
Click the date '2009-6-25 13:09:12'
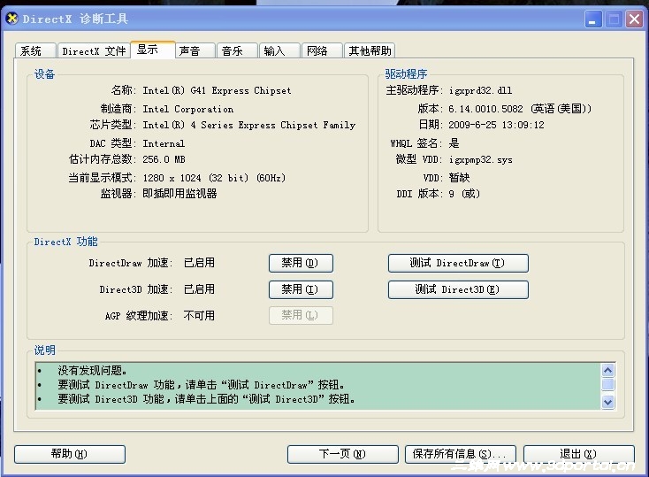point(496,125)
